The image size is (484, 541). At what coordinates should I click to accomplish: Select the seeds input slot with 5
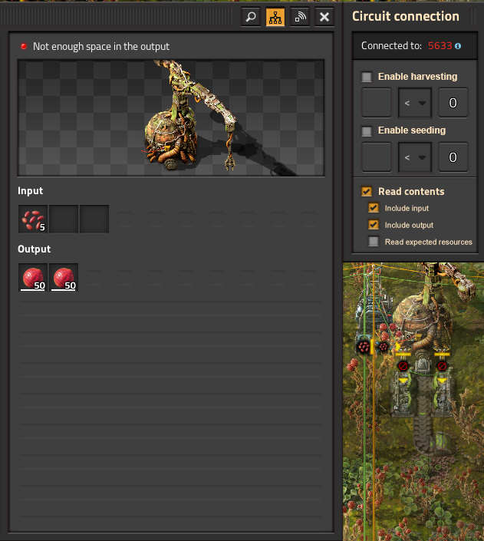[33, 219]
